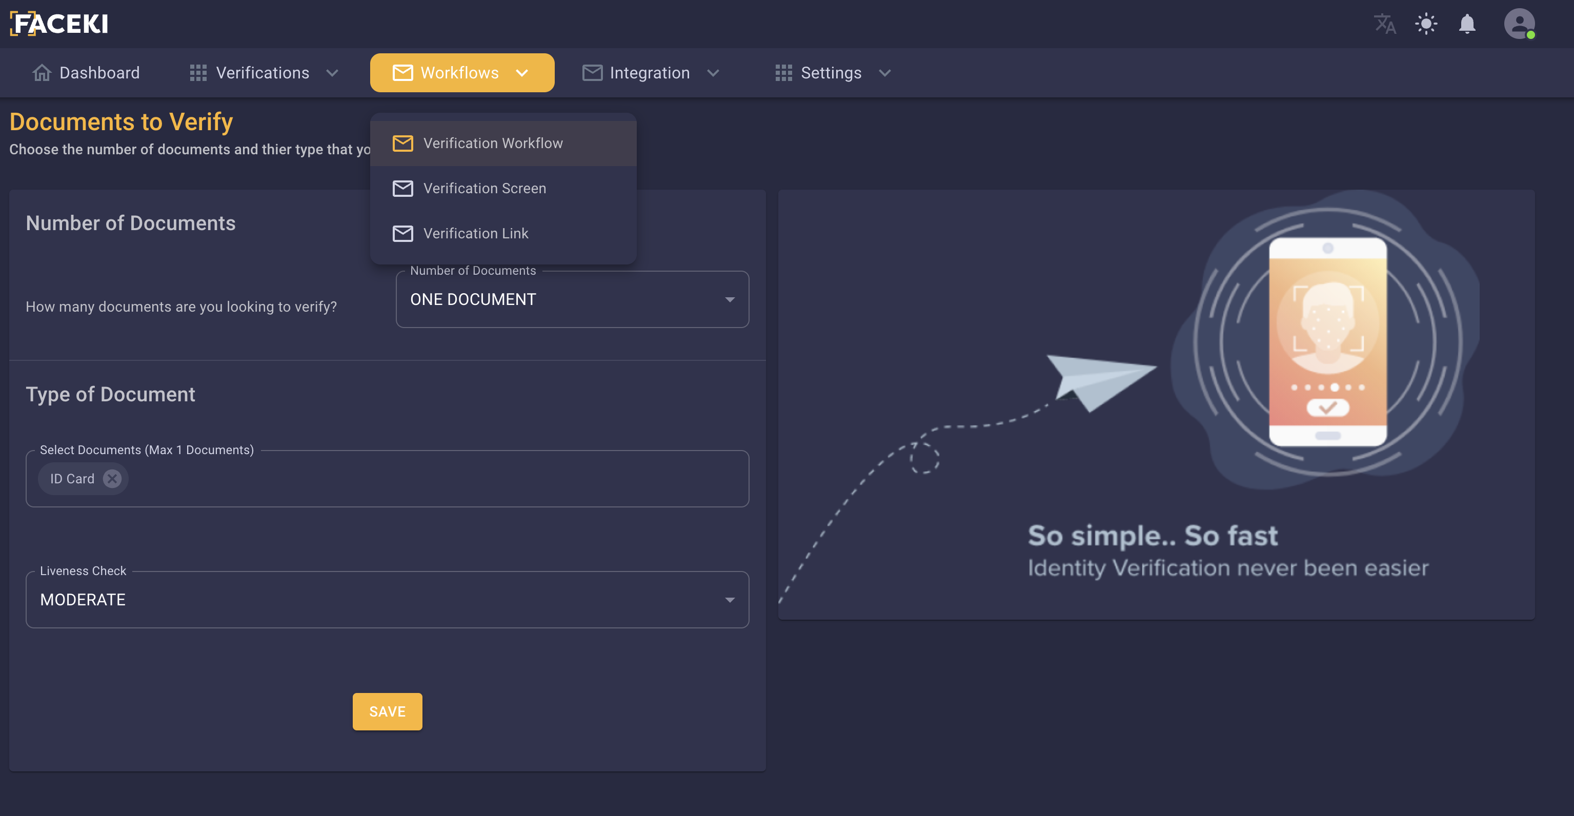Toggle the light/dark theme sun icon
The image size is (1574, 816).
1426,24
